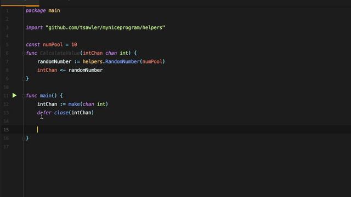Click RandomNumber method call on line 7
This screenshot has height=197, width=351.
[122, 61]
